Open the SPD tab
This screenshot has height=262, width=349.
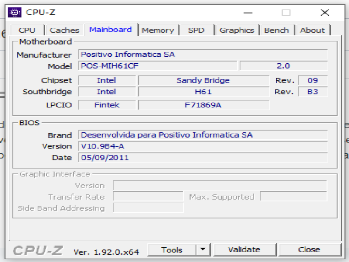[x=196, y=30]
